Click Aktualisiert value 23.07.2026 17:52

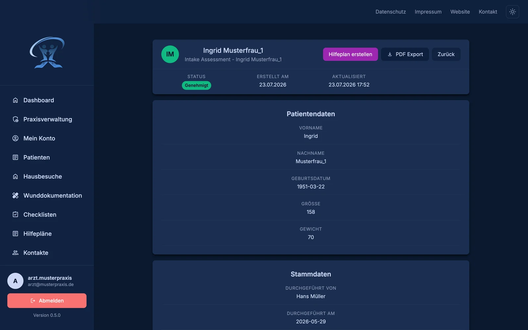[349, 85]
